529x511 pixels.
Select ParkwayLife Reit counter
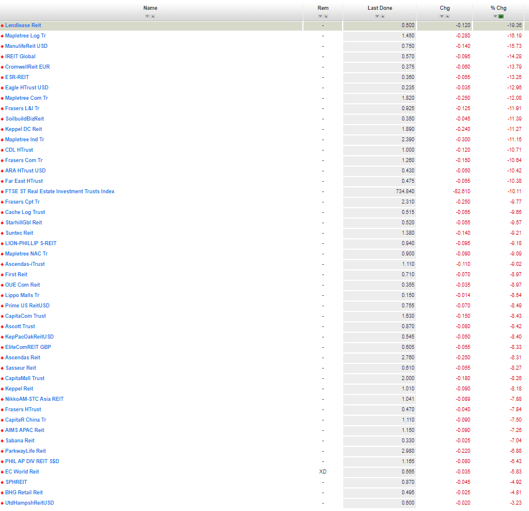click(x=25, y=451)
